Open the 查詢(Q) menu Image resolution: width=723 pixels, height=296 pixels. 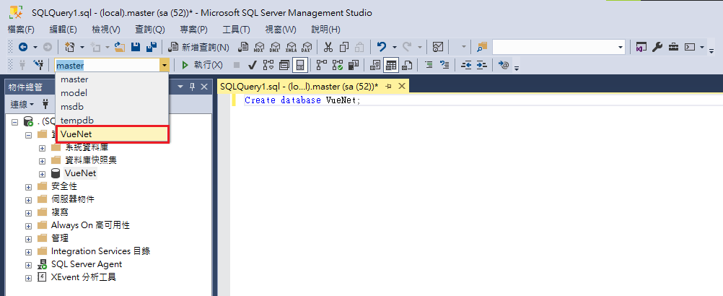150,30
